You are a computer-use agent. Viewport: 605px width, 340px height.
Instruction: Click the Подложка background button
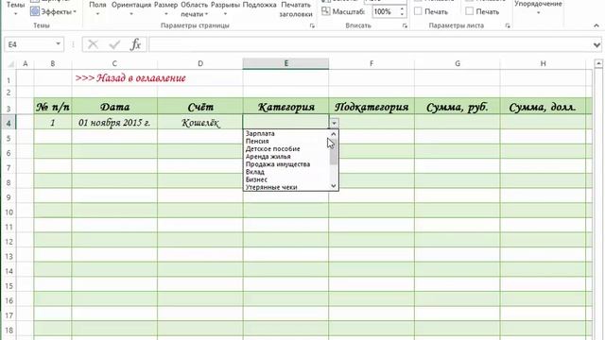pos(259,6)
